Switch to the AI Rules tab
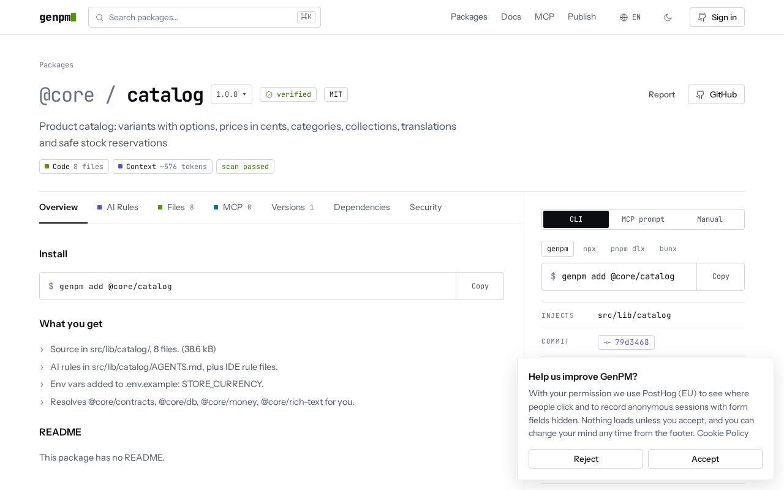This screenshot has width=784, height=490. [x=118, y=207]
